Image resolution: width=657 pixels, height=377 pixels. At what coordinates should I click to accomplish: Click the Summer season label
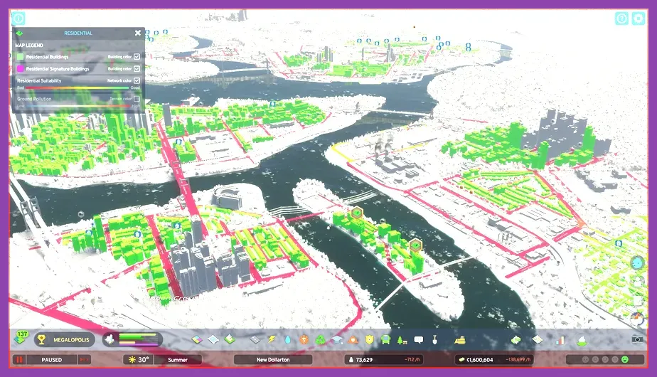click(x=178, y=360)
